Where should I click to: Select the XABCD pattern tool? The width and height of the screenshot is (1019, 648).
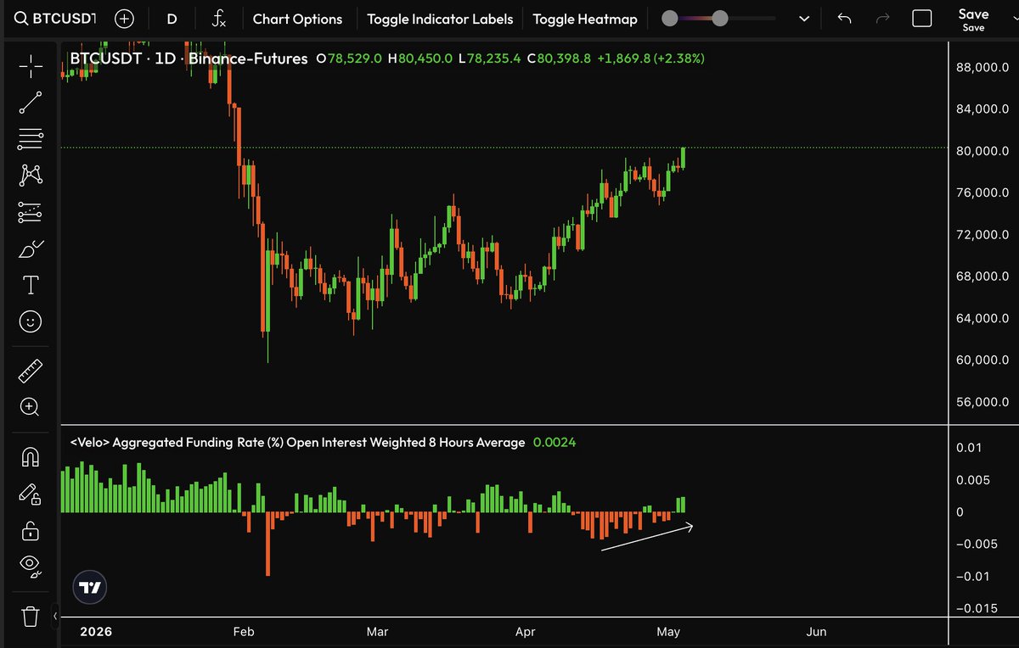31,176
